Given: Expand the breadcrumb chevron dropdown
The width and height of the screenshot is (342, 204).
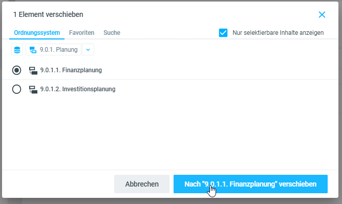Looking at the screenshot, I should pos(88,50).
